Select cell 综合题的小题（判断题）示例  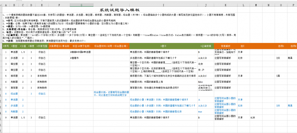point(164,112)
